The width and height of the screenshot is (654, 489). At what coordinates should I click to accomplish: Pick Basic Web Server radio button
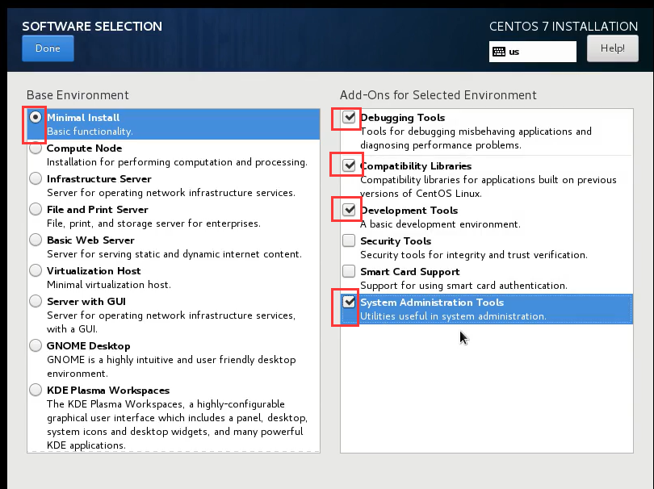coord(36,240)
